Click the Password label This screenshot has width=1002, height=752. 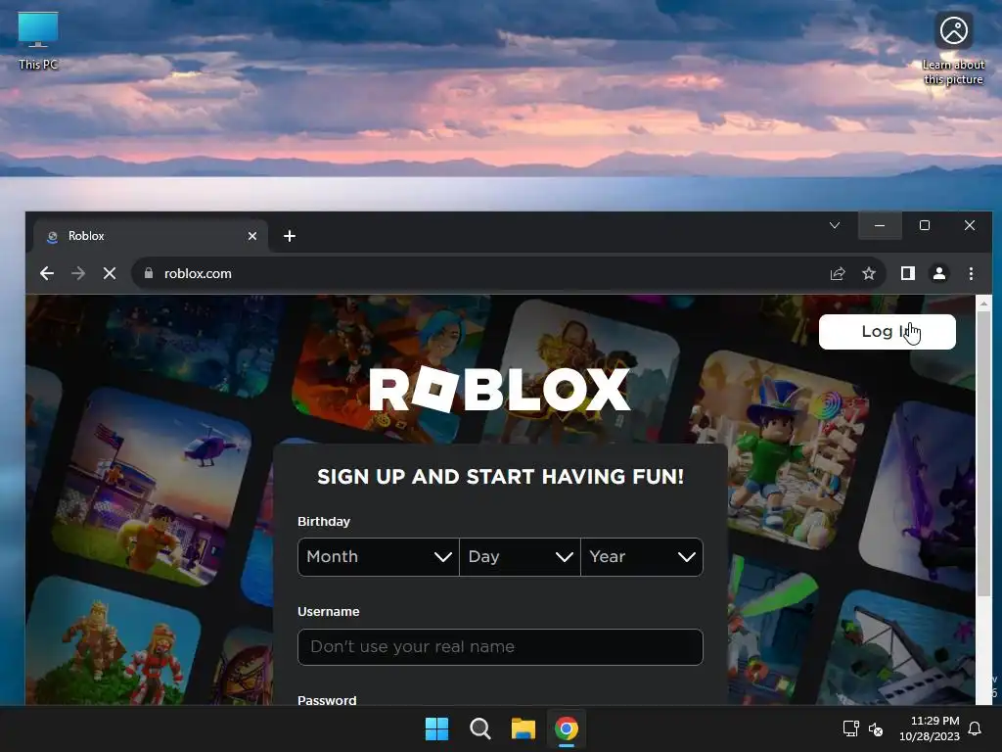(327, 699)
